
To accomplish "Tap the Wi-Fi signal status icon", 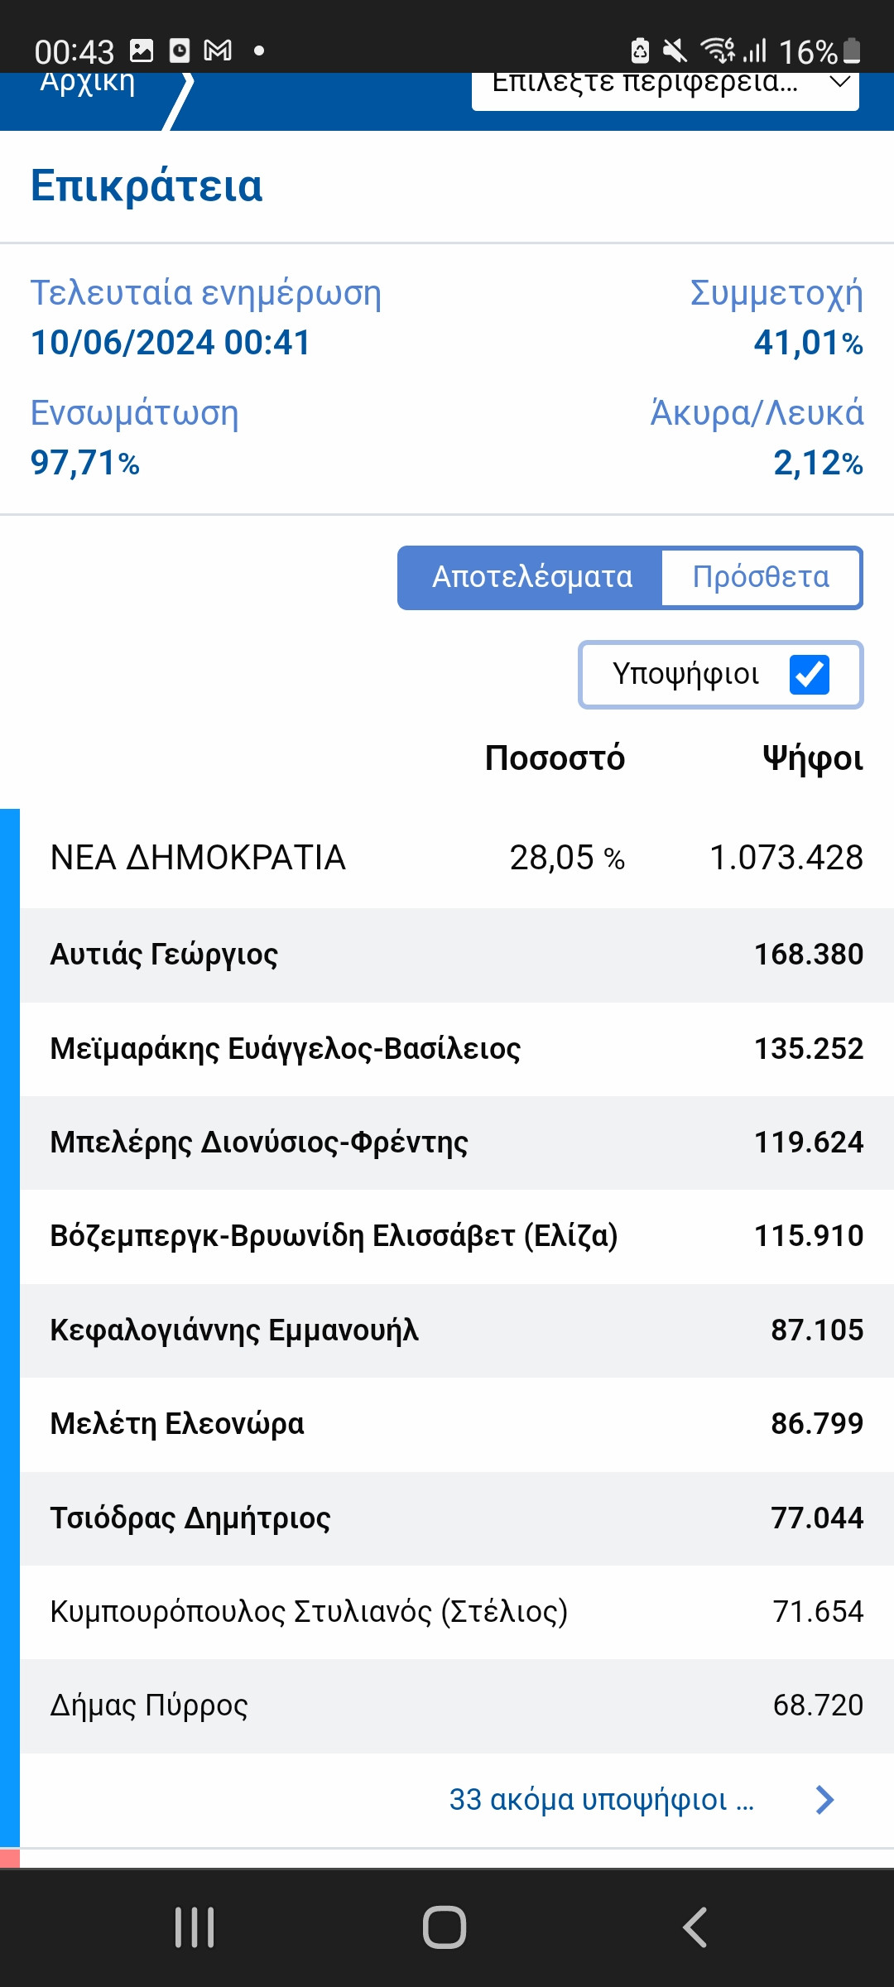I will coord(717,51).
